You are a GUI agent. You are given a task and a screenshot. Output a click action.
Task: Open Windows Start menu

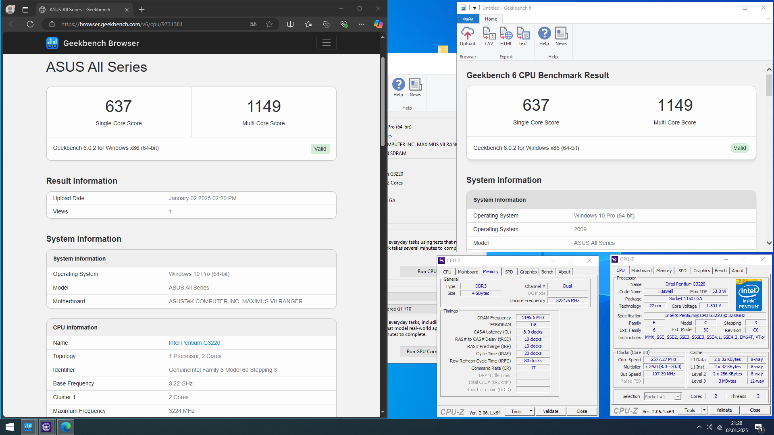(x=10, y=427)
